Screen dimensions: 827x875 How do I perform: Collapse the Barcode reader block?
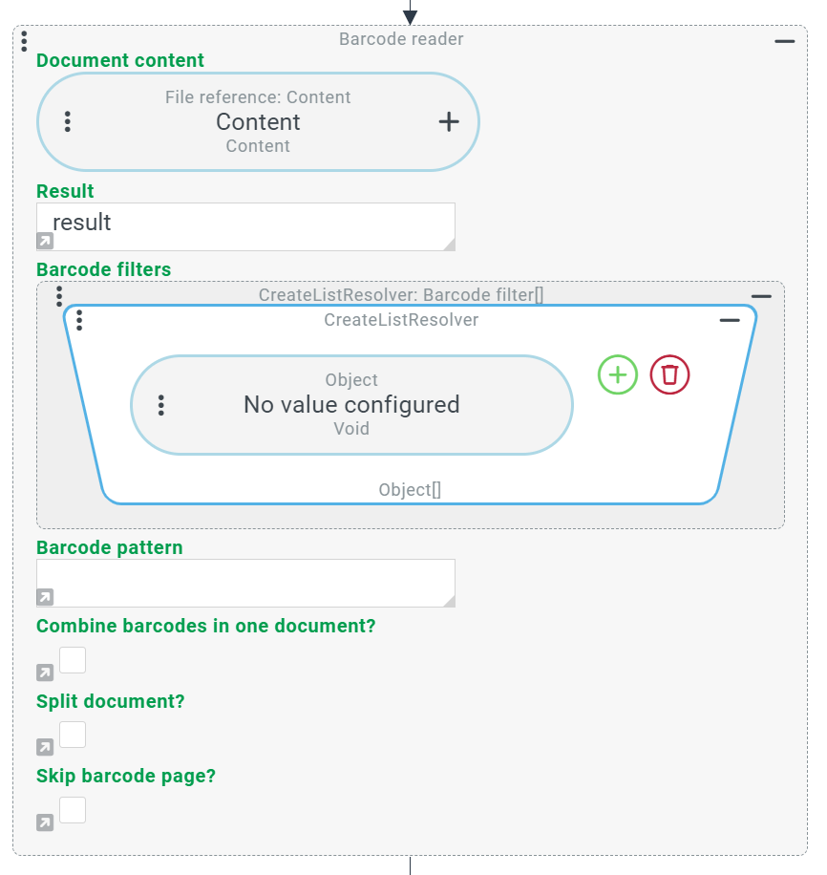[x=785, y=41]
